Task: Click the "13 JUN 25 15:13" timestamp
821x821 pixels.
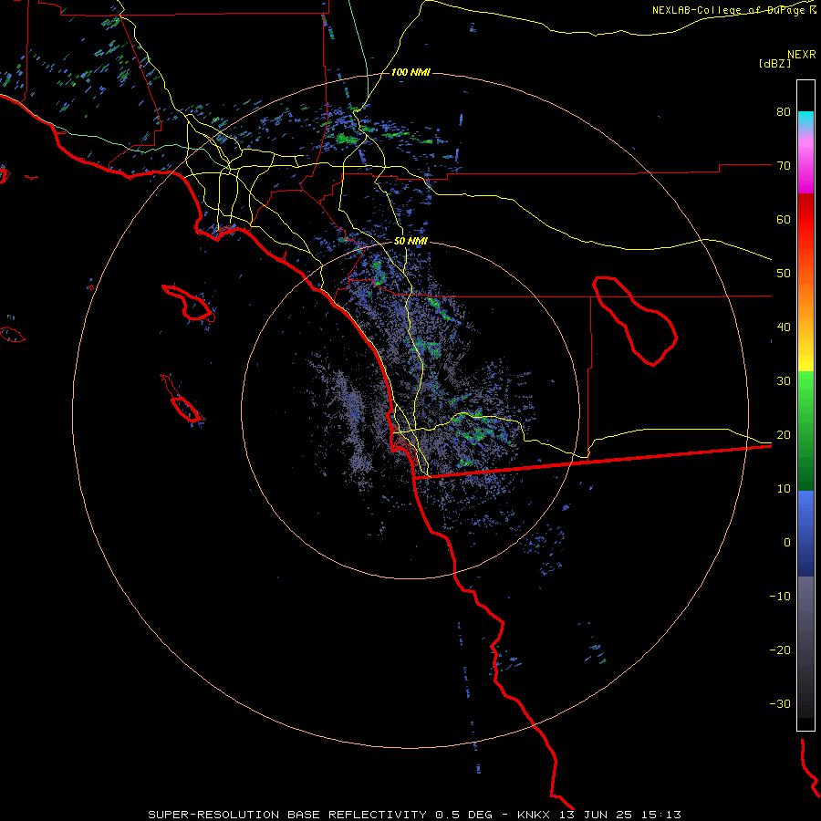Action: [621, 815]
